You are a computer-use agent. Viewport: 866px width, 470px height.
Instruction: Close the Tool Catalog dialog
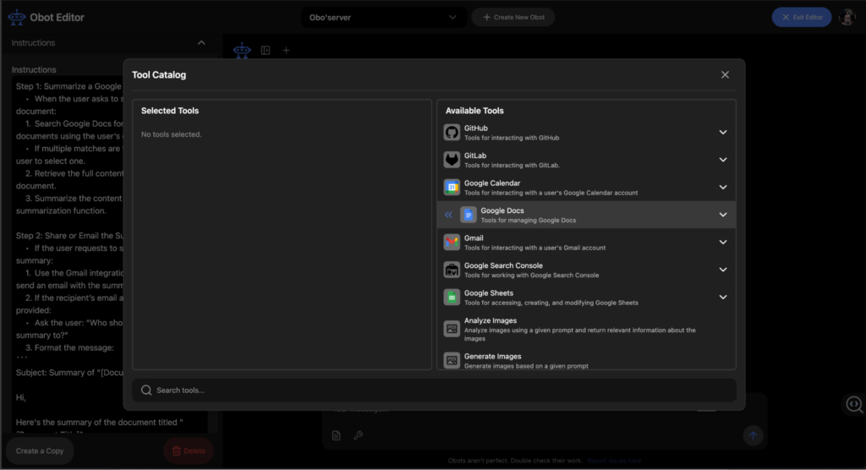(725, 74)
